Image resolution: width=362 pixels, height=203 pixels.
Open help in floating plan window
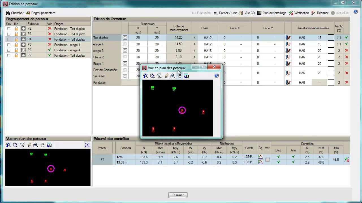[216, 76]
